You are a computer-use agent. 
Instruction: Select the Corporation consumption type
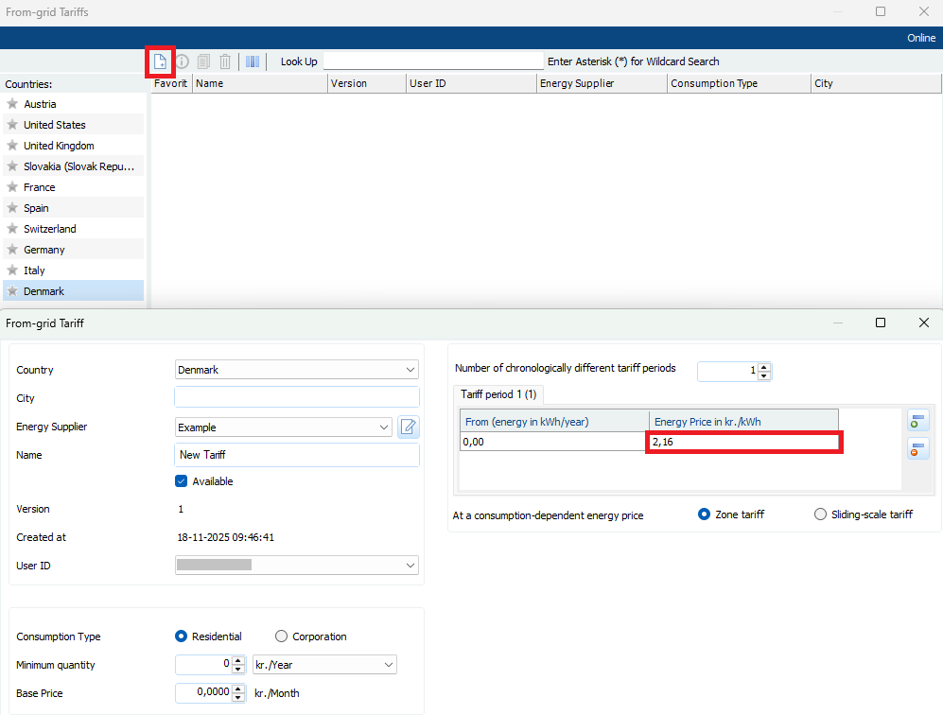click(282, 637)
